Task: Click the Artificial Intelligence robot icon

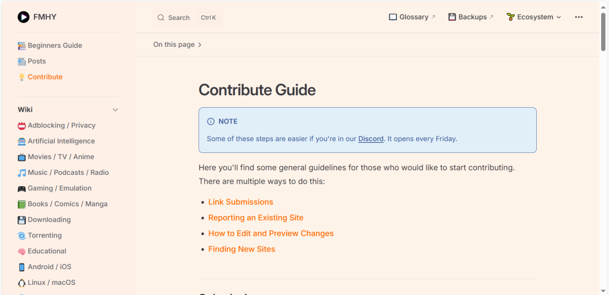Action: point(21,142)
